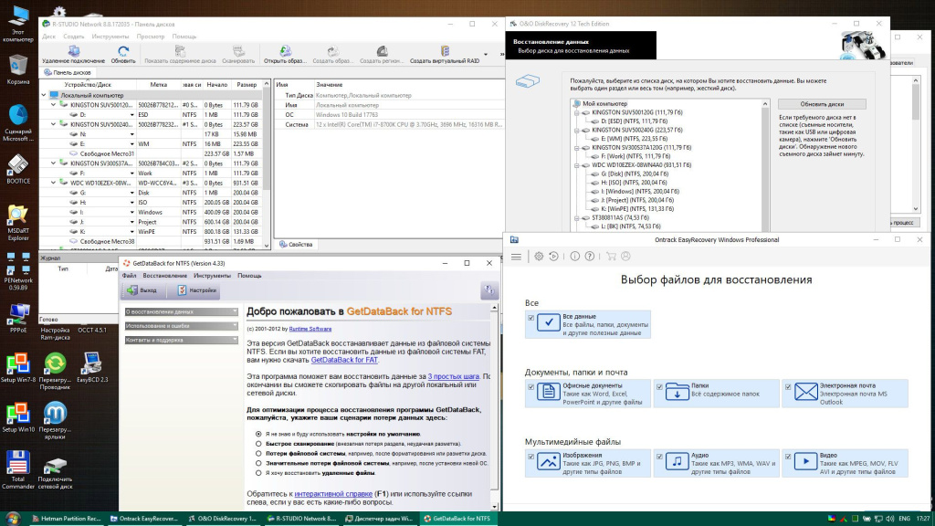Open интерактивной справке link

[333, 494]
